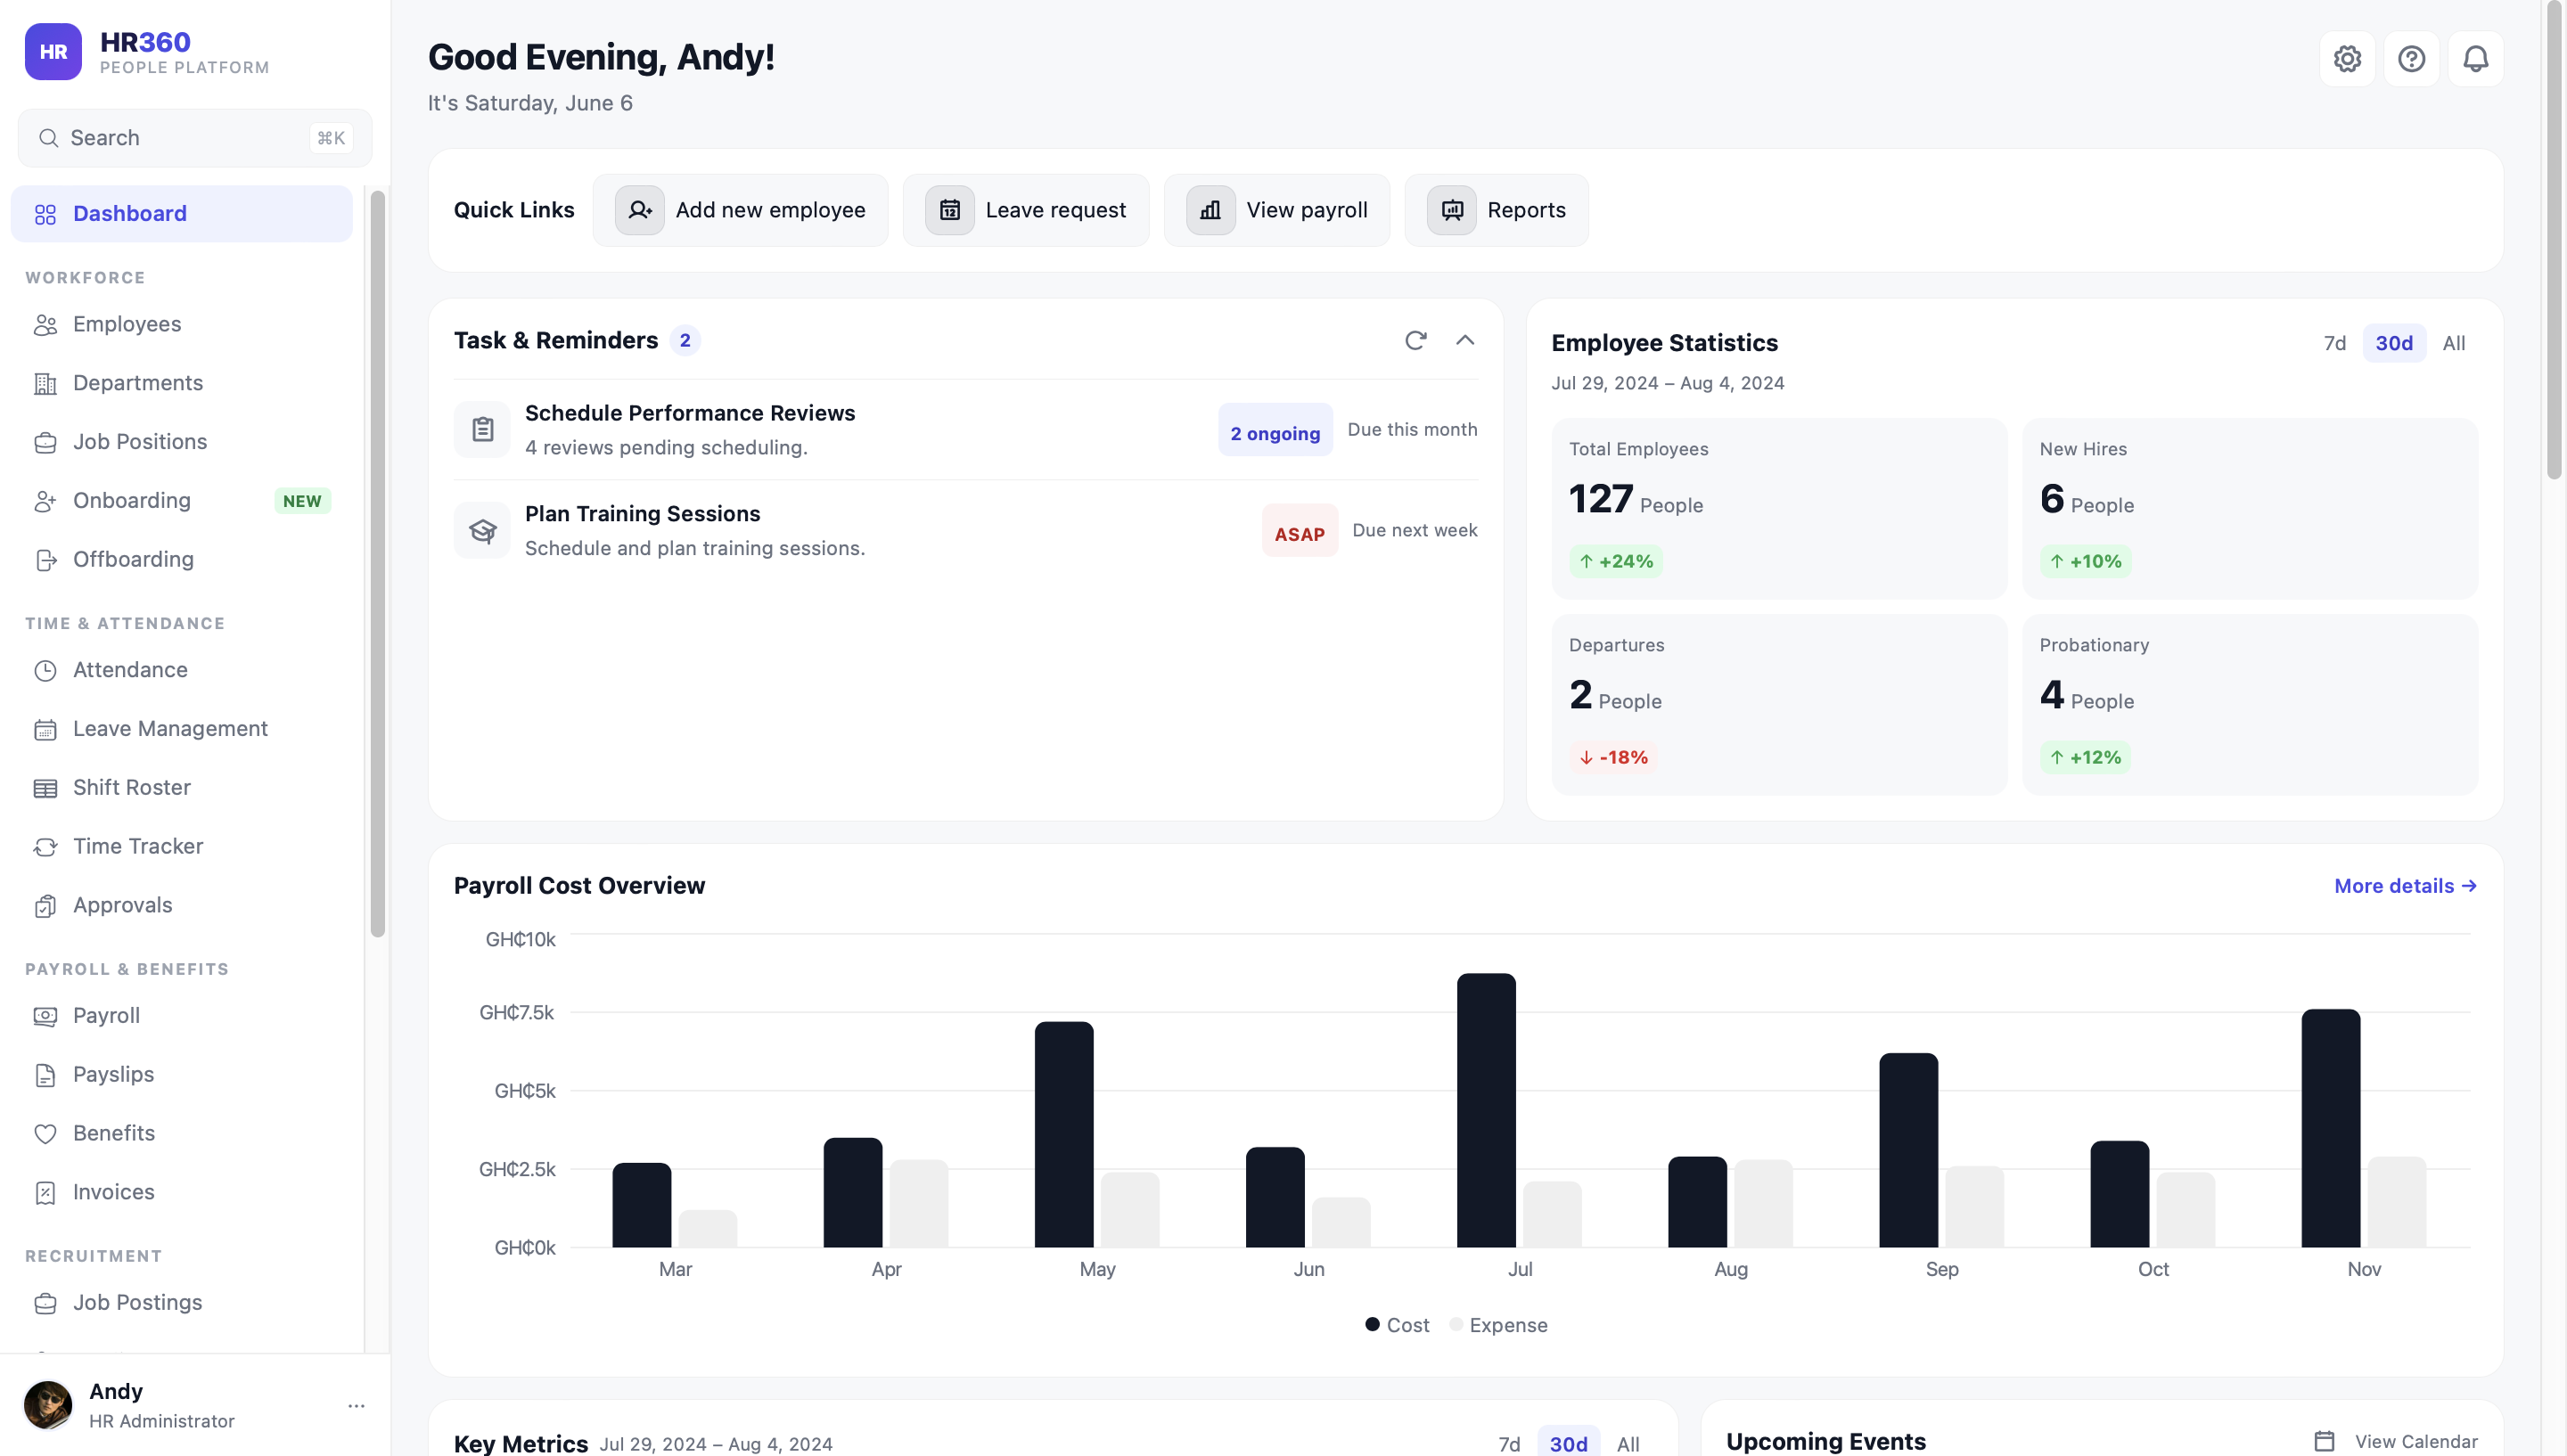2567x1456 pixels.
Task: Click the Invoices icon
Action: (45, 1193)
